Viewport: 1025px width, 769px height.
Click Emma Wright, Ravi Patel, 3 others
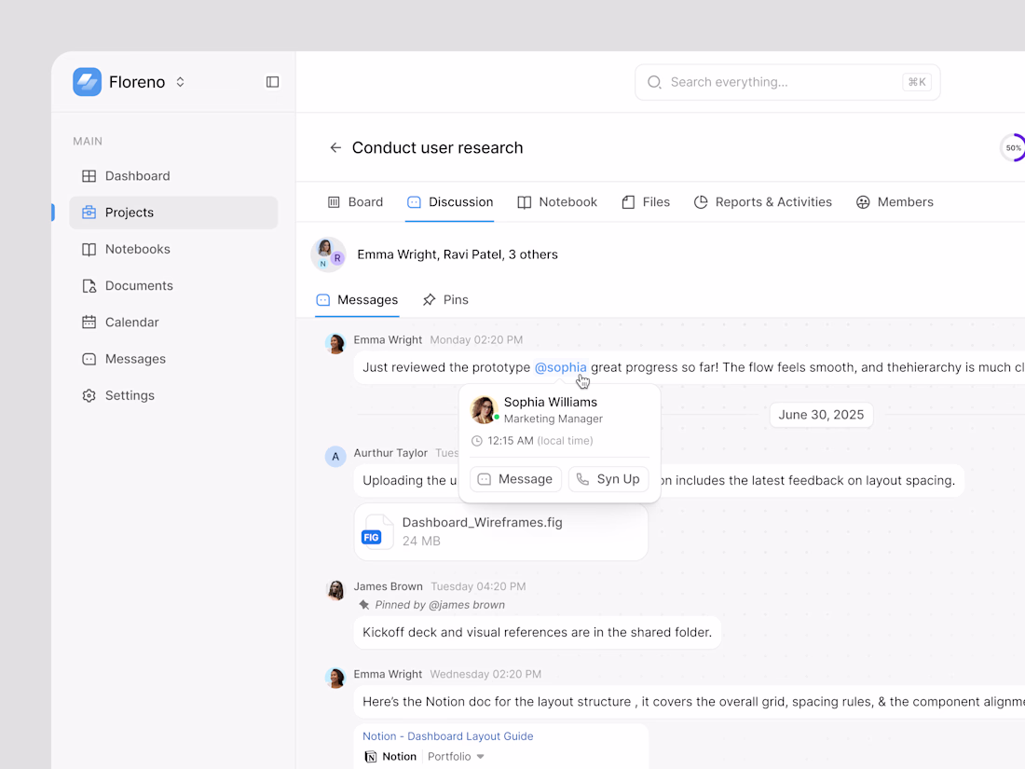(x=458, y=254)
